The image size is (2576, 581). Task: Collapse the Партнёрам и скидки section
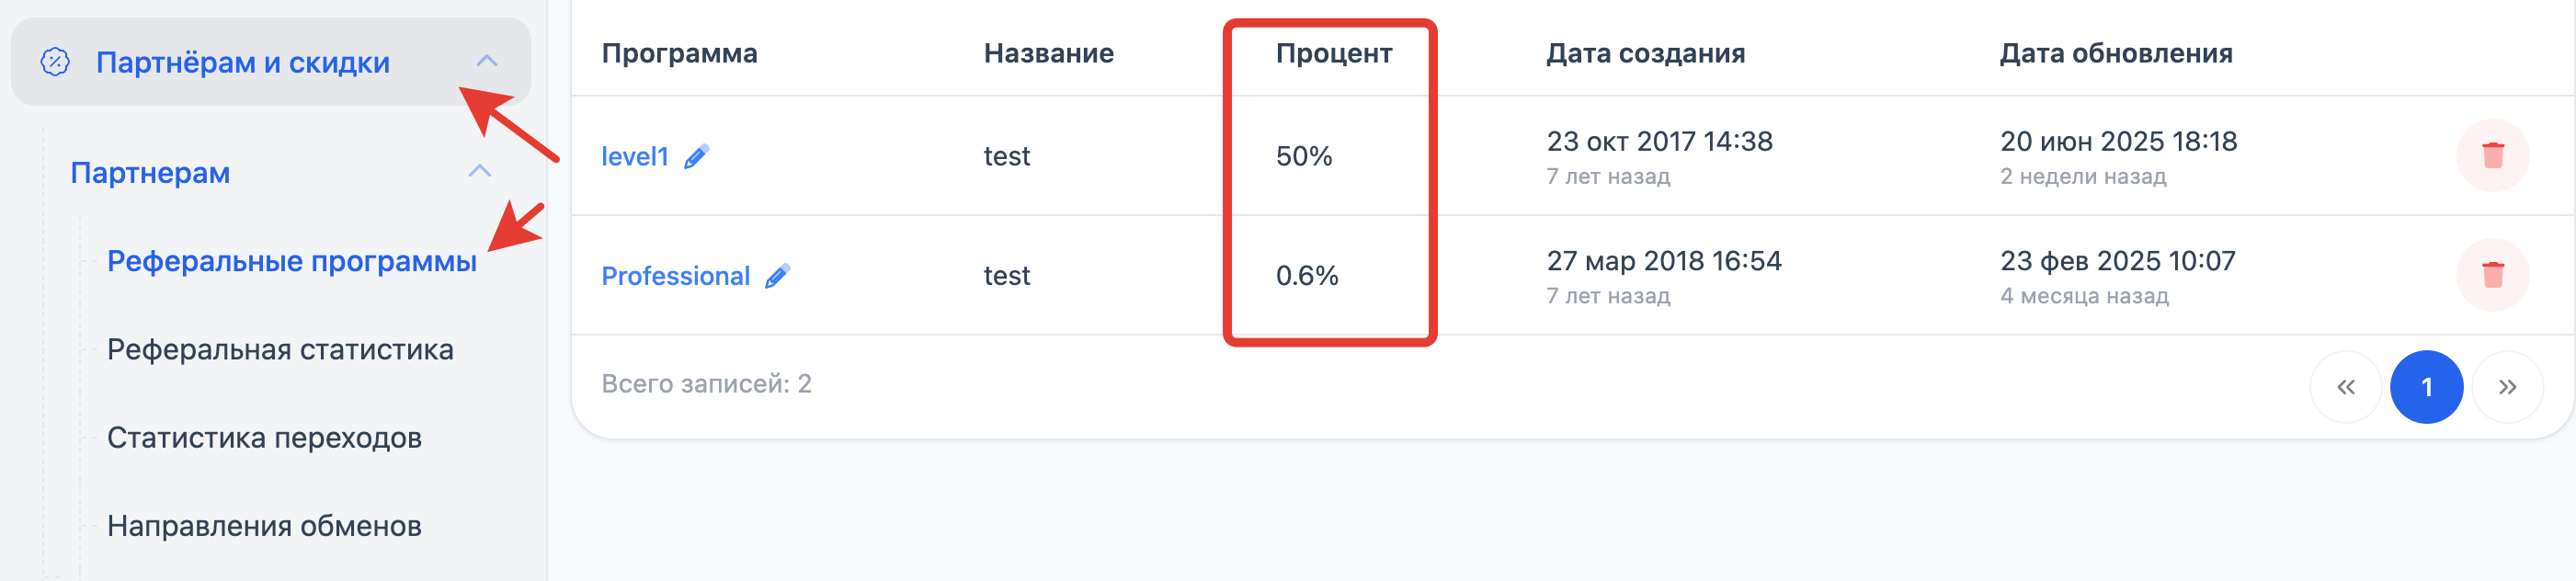[x=486, y=62]
